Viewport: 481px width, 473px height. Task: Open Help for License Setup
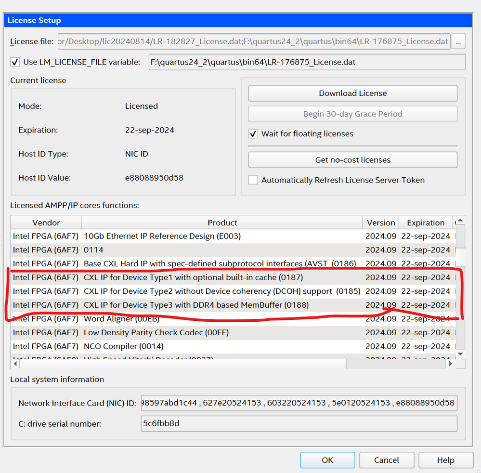click(445, 460)
